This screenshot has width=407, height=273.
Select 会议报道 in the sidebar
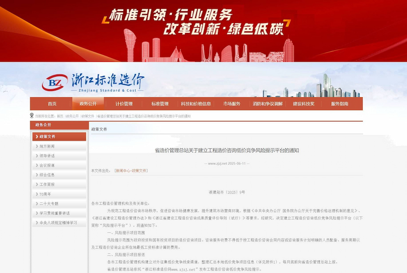59,165
